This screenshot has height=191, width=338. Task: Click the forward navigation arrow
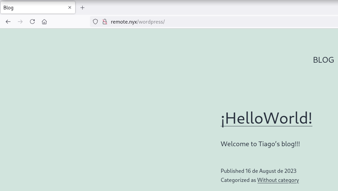click(20, 22)
